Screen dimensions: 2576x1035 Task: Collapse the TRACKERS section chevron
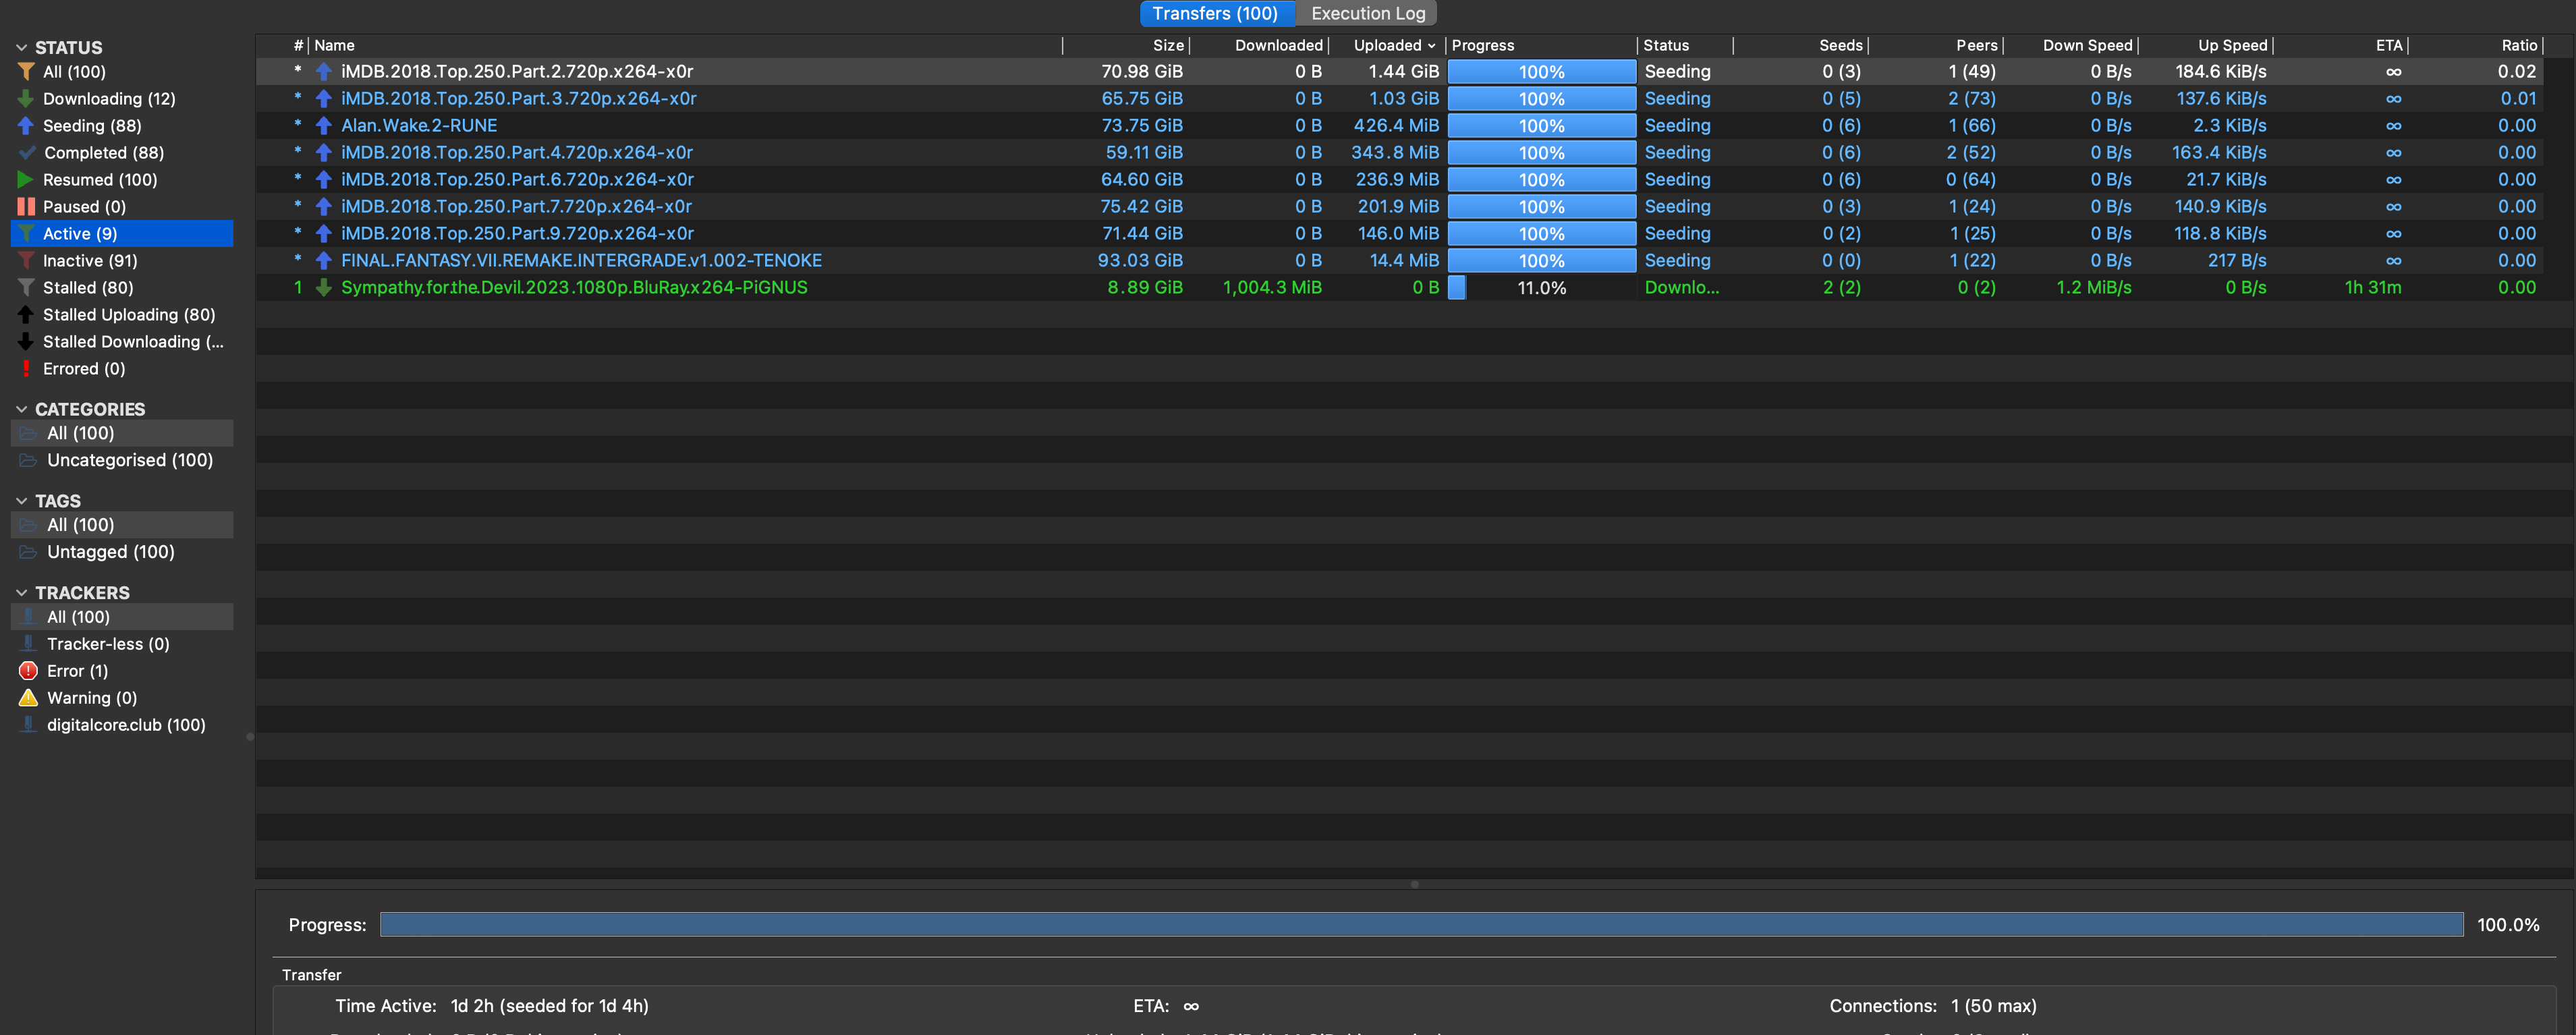coord(21,593)
